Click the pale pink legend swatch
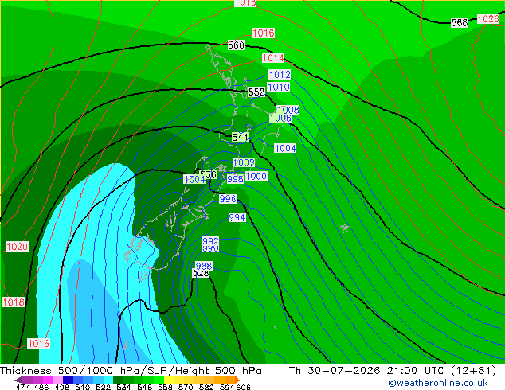505x390 pixels. pos(57,380)
